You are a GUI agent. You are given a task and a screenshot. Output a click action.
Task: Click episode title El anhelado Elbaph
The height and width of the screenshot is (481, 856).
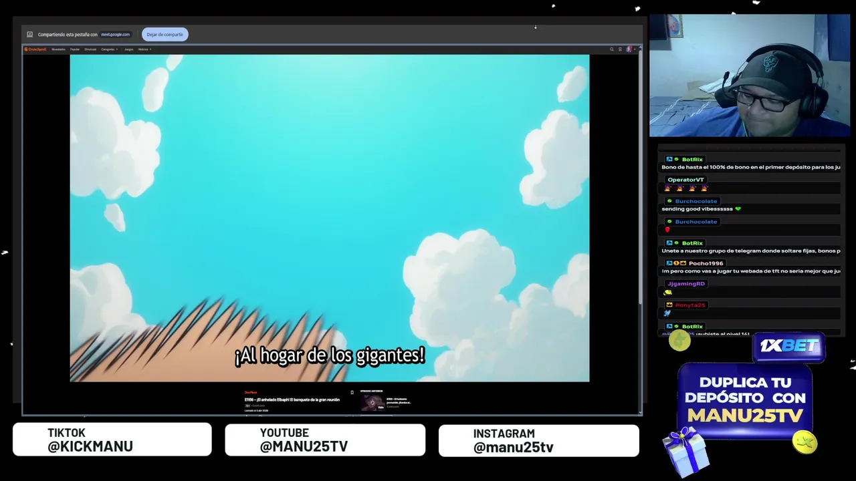tap(292, 399)
